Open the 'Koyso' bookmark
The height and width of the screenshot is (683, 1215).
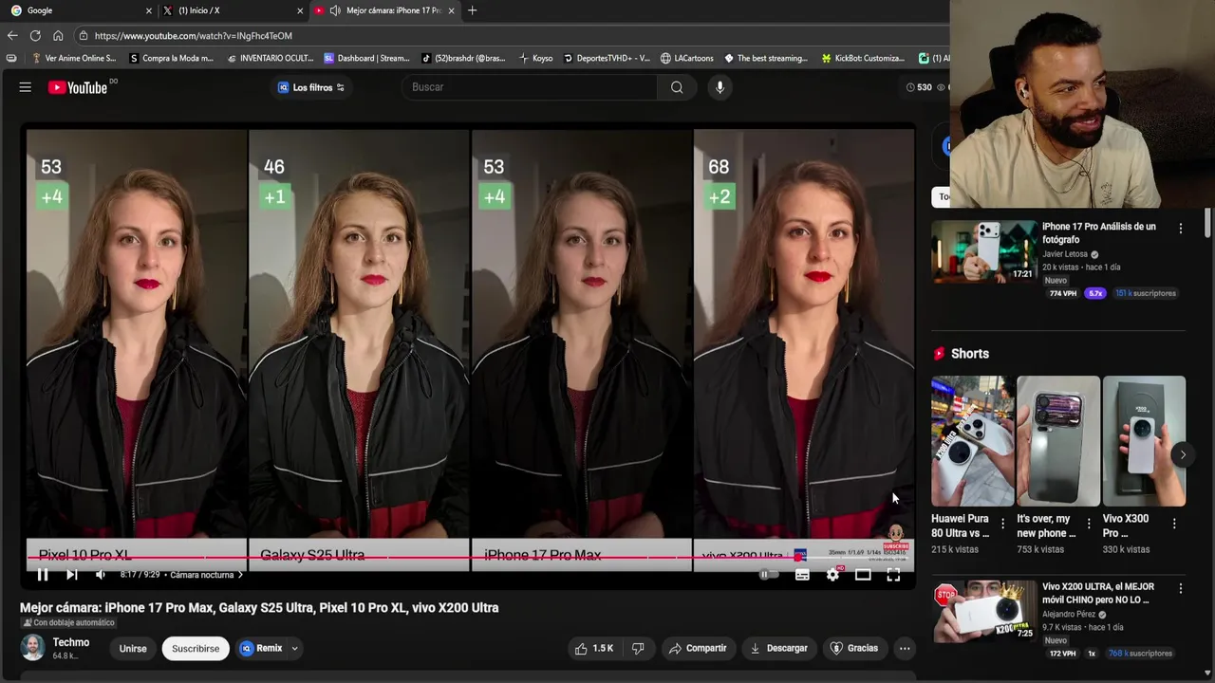click(536, 58)
